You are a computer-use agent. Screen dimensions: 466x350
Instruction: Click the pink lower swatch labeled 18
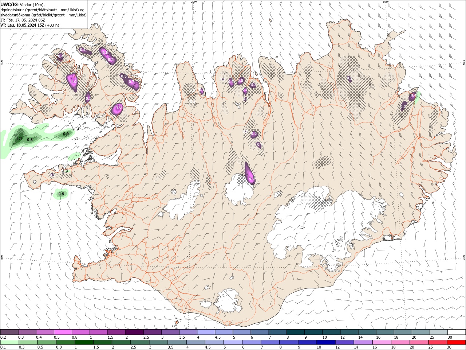[x=400, y=342]
